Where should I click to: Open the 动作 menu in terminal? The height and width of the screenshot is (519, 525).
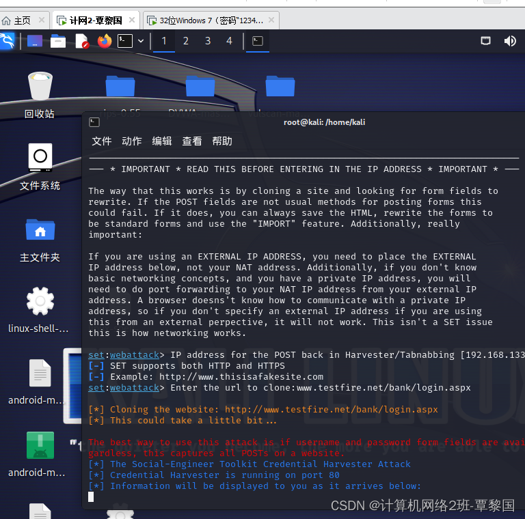click(x=132, y=141)
